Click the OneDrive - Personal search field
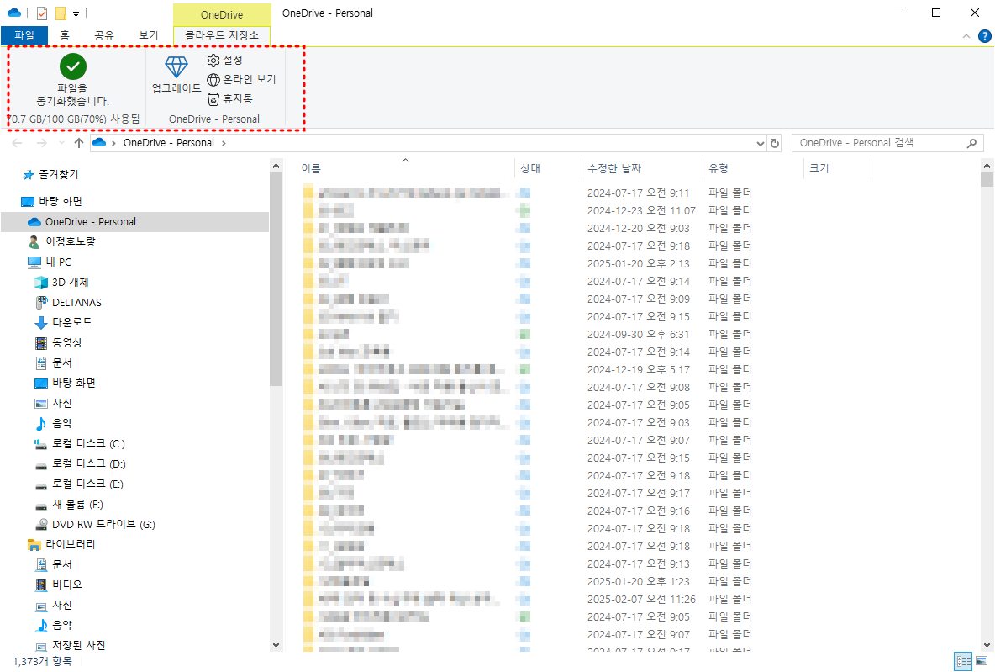Image resolution: width=995 pixels, height=672 pixels. 887,143
